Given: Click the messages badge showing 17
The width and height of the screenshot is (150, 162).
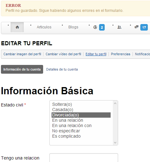Looking at the screenshot, I should tap(144, 27).
